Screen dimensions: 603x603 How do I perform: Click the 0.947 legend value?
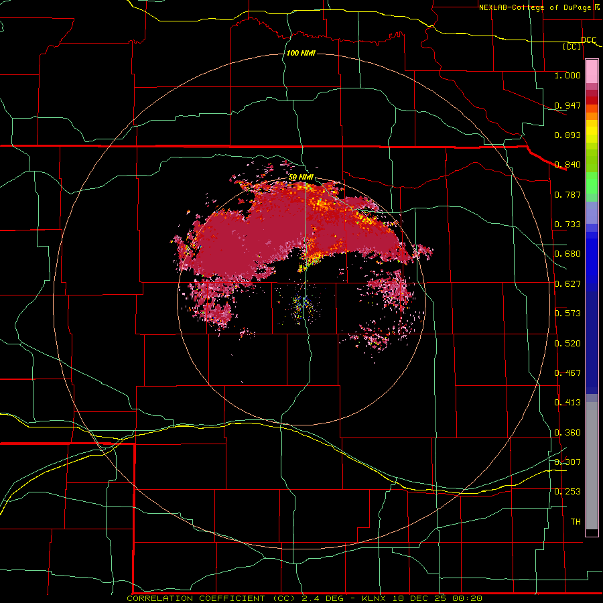tap(567, 105)
